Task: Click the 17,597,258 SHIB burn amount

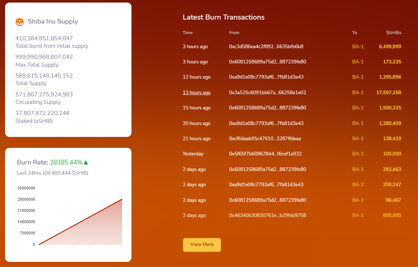Action: point(388,92)
